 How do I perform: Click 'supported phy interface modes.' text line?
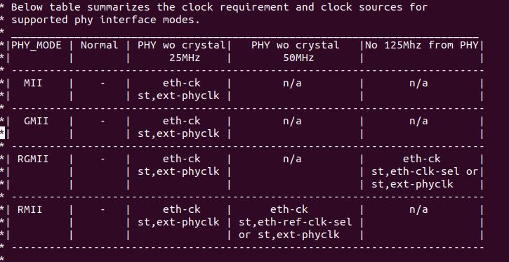coord(106,20)
